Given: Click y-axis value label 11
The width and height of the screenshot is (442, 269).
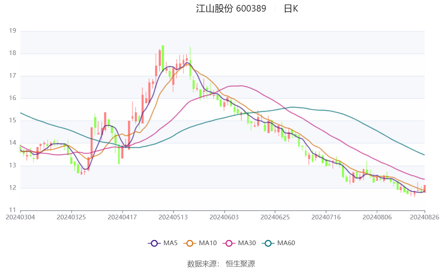Looking at the screenshot, I should (12, 210).
